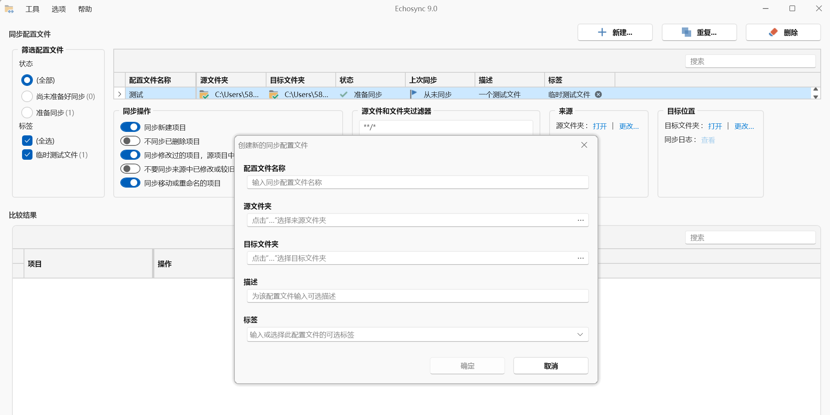Viewport: 830px width, 415px height.
Task: Toggle 同步移动或重命名的项目 switch
Action: point(130,183)
